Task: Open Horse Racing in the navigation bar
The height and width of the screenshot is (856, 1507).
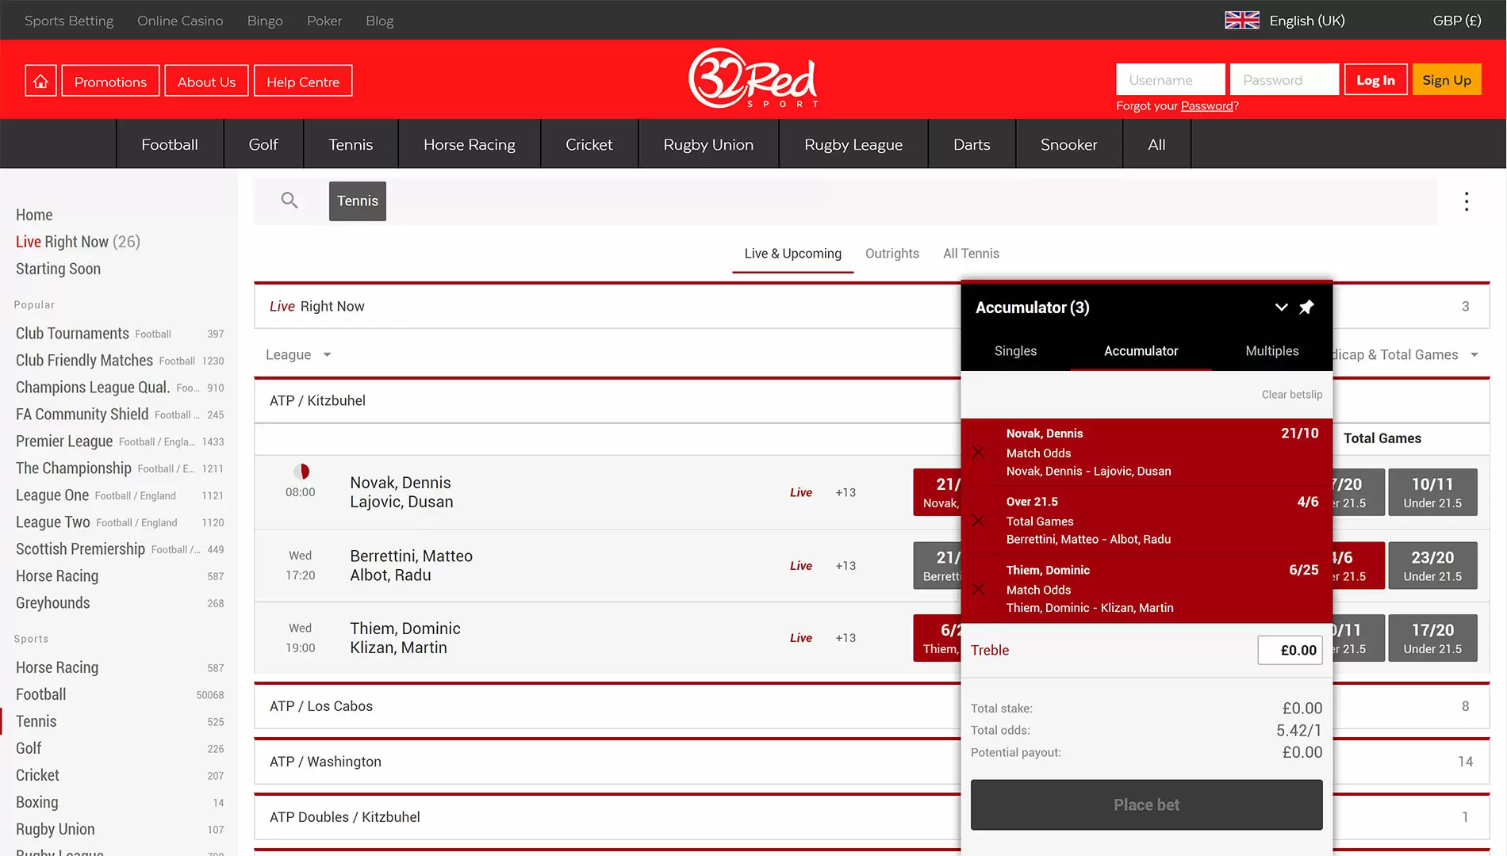Action: [x=470, y=144]
